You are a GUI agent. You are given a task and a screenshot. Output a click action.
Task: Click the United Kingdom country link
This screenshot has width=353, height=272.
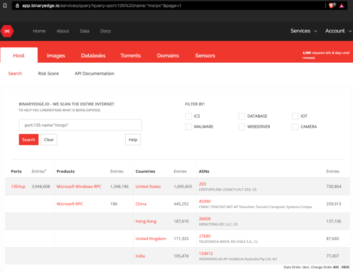[x=151, y=238]
